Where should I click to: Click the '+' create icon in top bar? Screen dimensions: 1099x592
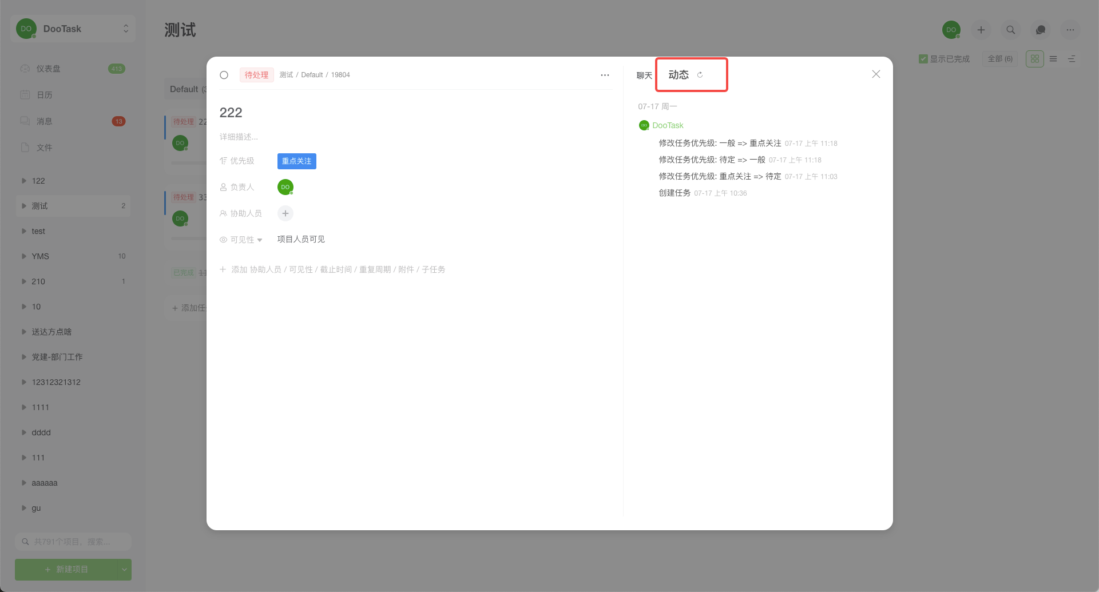click(981, 29)
